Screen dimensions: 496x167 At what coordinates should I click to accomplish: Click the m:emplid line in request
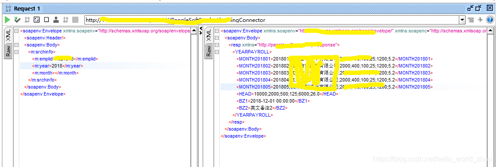click(x=65, y=59)
